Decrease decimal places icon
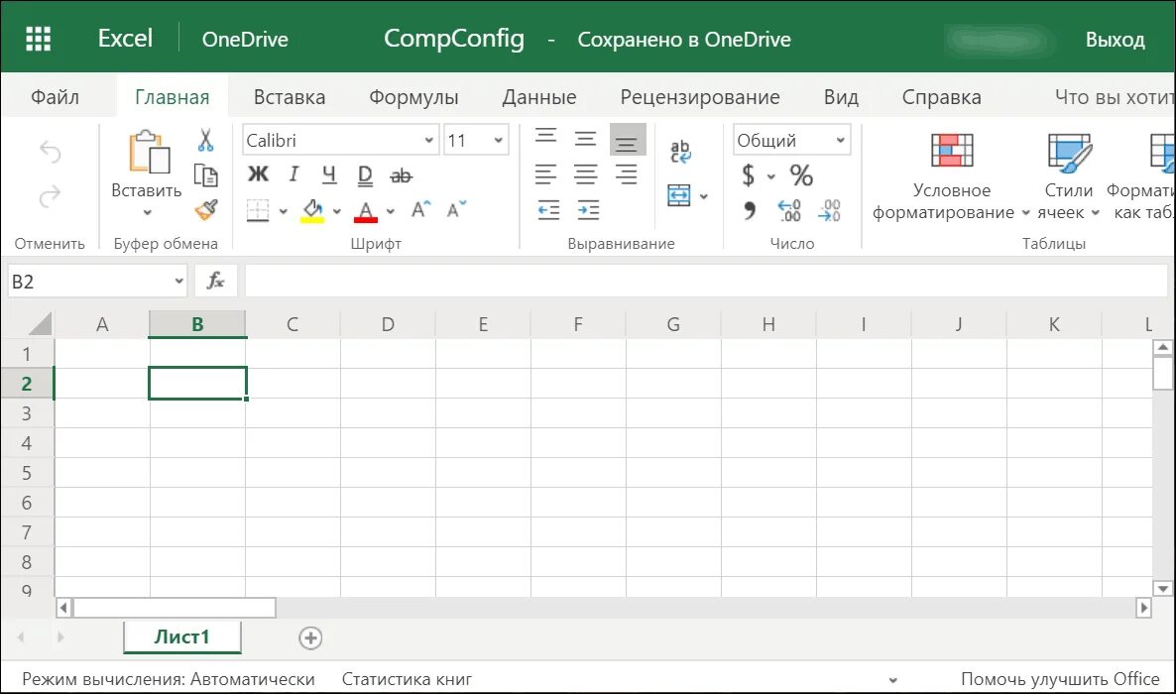Viewport: 1176px width, 694px height. coord(829,211)
